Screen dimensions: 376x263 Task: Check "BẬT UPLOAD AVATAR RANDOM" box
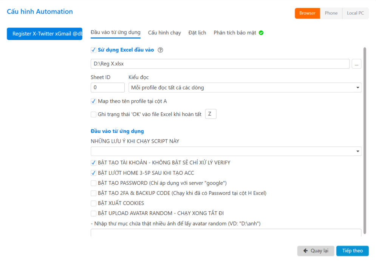tap(93, 213)
